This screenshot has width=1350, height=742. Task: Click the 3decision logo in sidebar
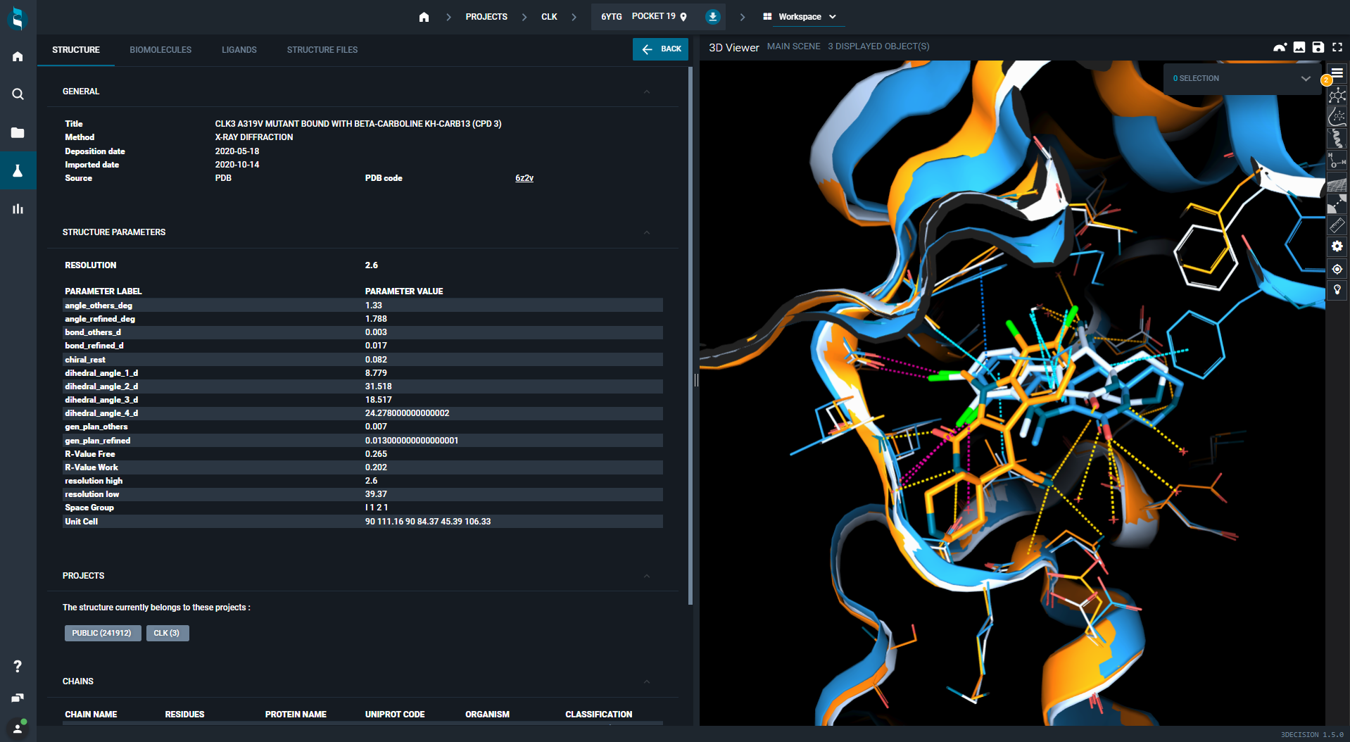tap(18, 18)
